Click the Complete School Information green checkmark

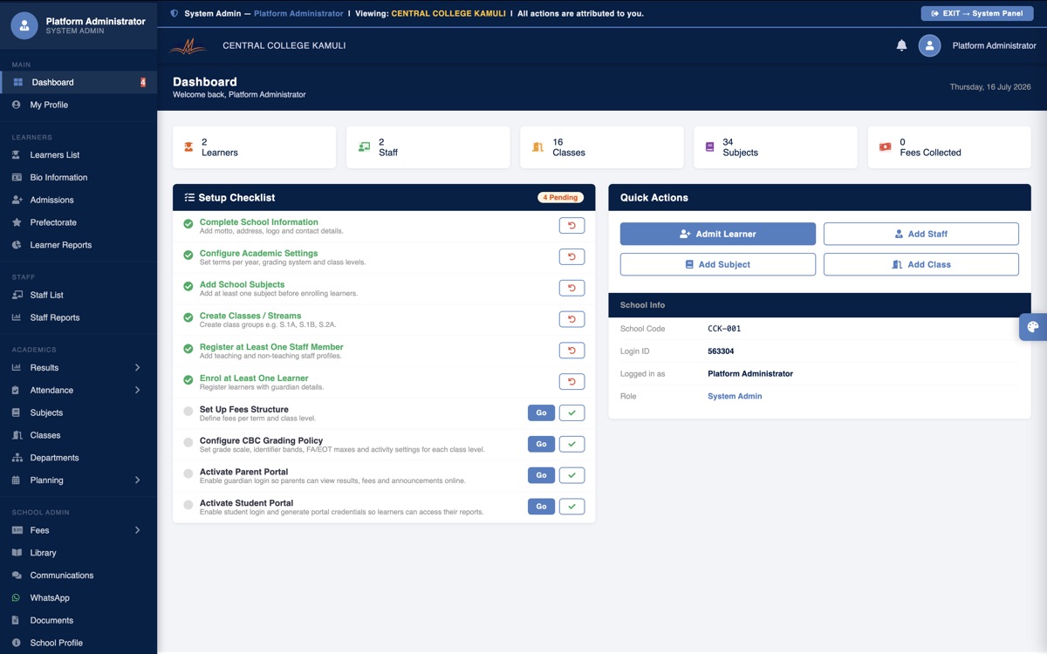(x=188, y=224)
